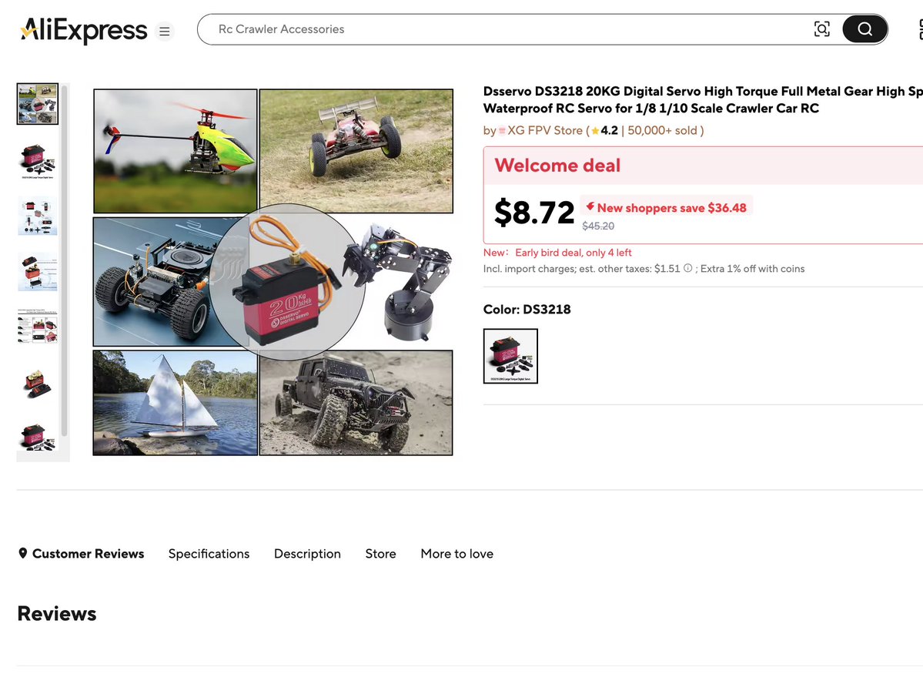Select the DS3218 color variant thumbnail
Viewport: 923px width, 674px height.
point(510,356)
